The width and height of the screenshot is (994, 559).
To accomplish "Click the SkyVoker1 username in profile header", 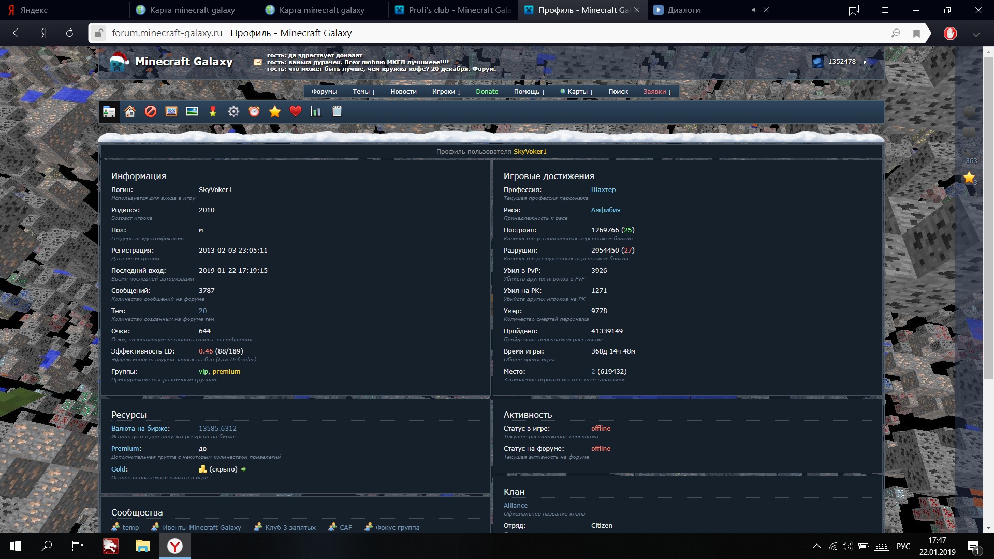I will click(x=530, y=152).
